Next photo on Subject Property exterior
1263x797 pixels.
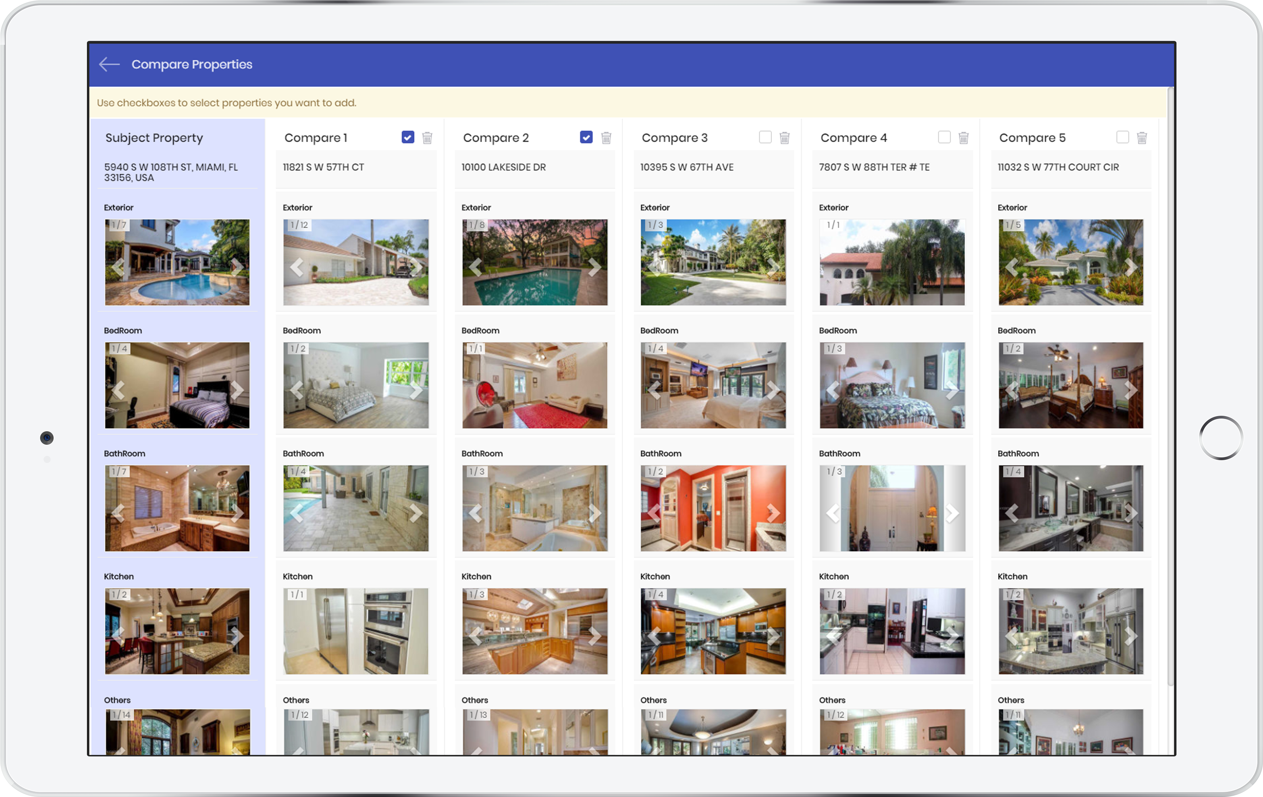(237, 267)
